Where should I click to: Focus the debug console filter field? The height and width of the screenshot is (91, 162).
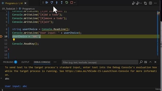point(100,62)
